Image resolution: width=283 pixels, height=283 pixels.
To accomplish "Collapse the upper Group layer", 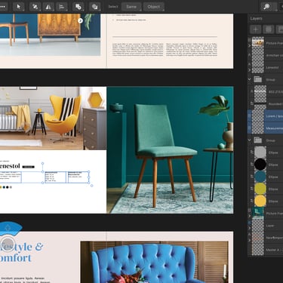I will click(x=250, y=79).
